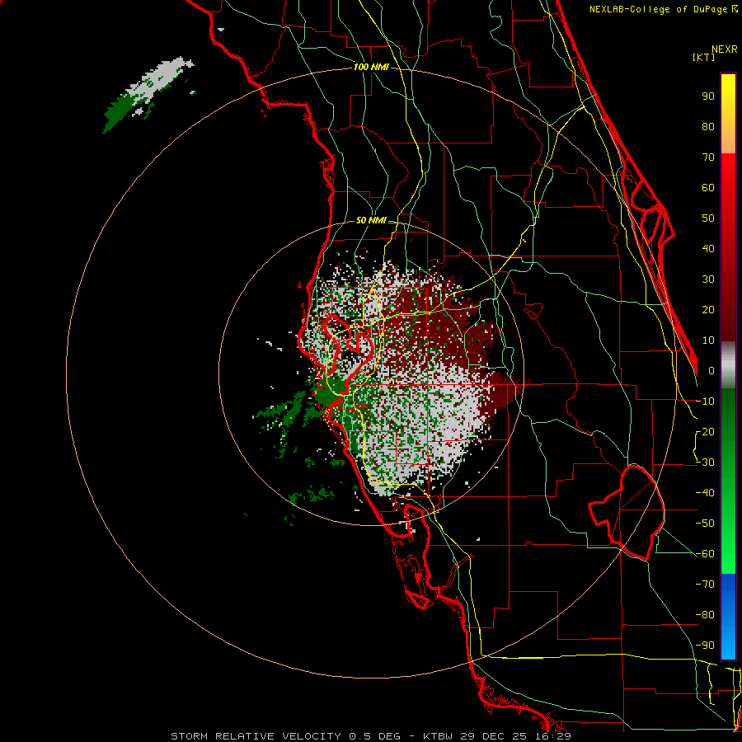Click the -70 scale label
This screenshot has width=742, height=742.
click(x=705, y=585)
